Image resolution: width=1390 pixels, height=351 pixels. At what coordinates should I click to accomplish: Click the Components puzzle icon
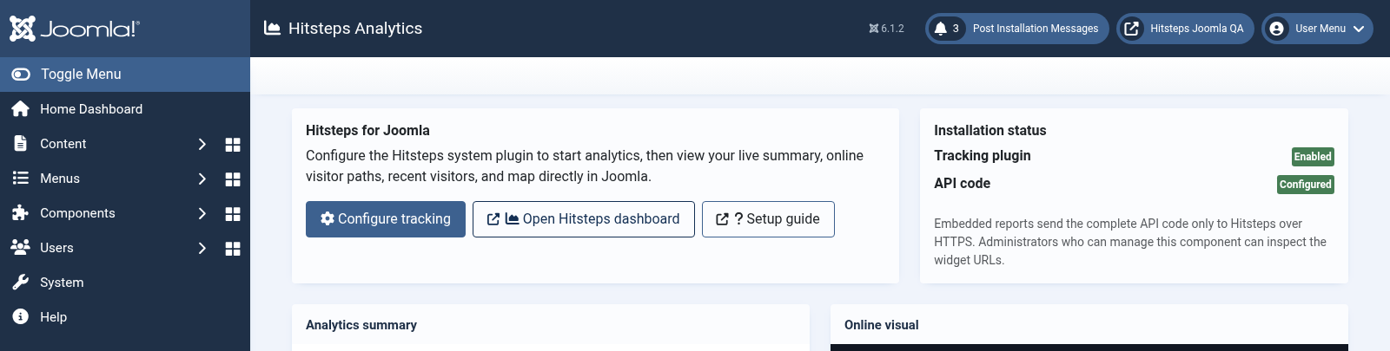(x=21, y=212)
